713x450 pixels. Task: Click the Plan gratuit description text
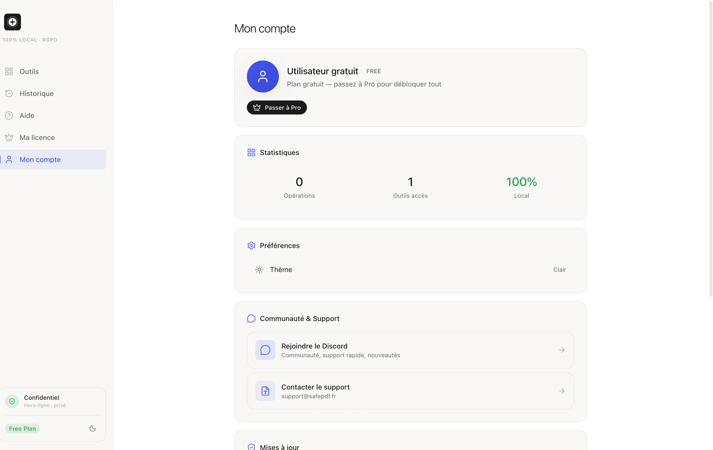pyautogui.click(x=364, y=84)
